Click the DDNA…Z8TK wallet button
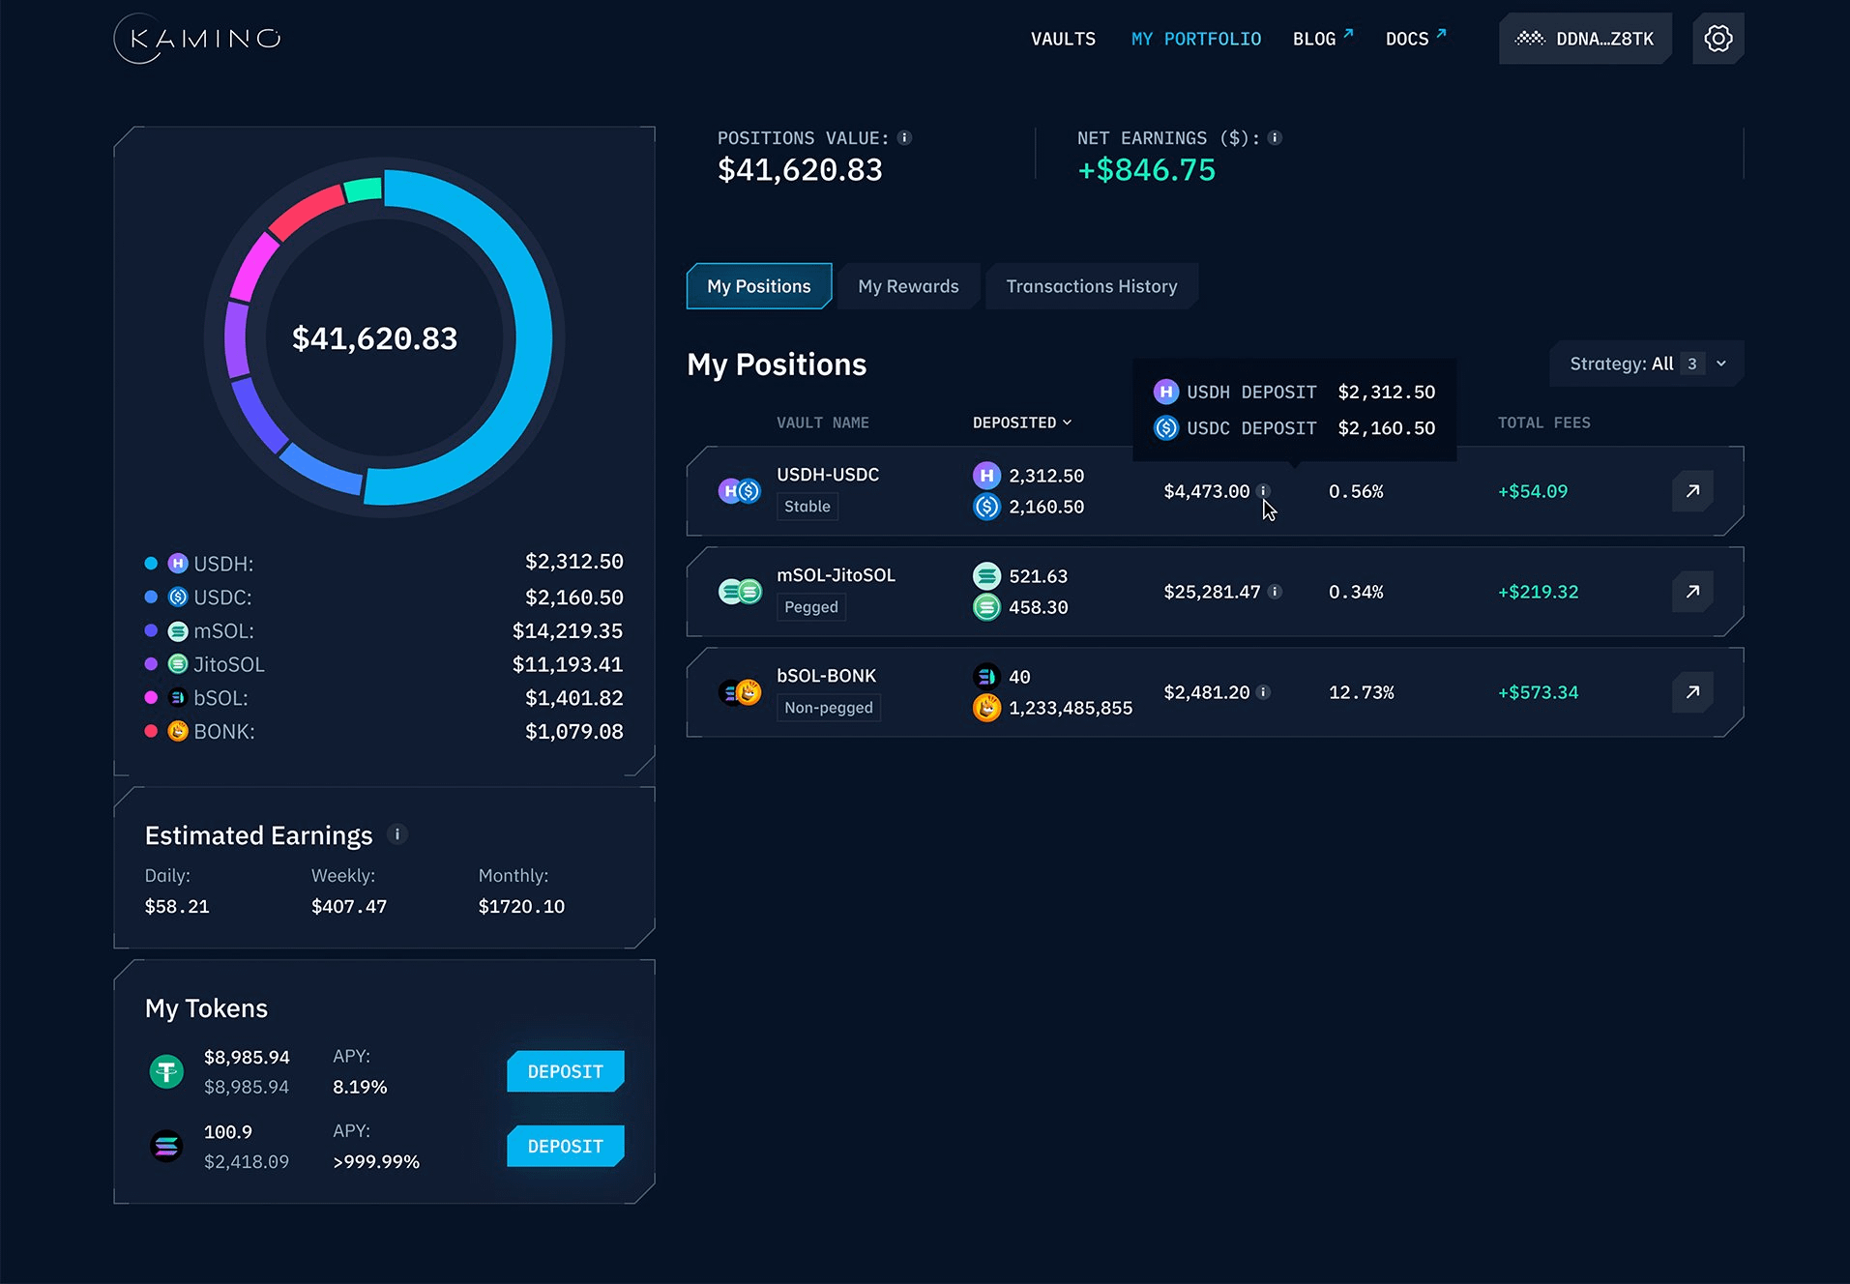Screen dimensions: 1850x1284 pos(1585,39)
